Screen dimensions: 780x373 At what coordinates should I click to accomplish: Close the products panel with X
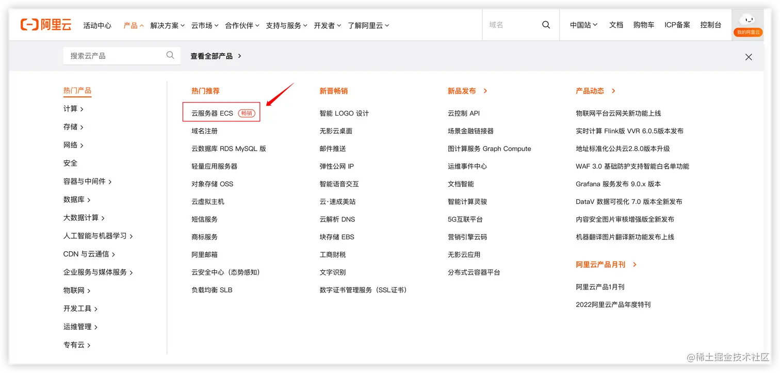(749, 57)
